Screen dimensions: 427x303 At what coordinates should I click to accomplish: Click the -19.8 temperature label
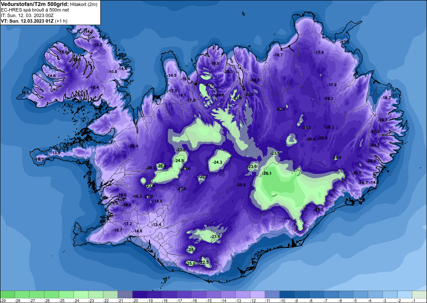pos(126,205)
